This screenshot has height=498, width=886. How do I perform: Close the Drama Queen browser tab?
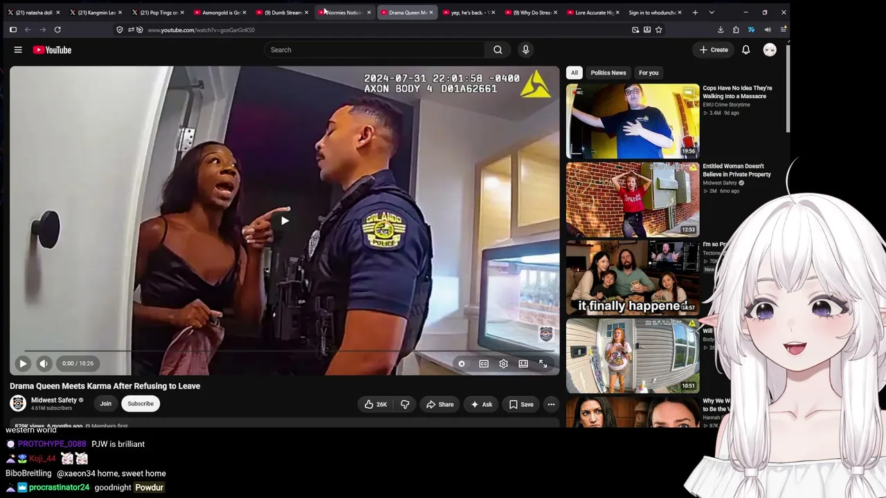(431, 12)
